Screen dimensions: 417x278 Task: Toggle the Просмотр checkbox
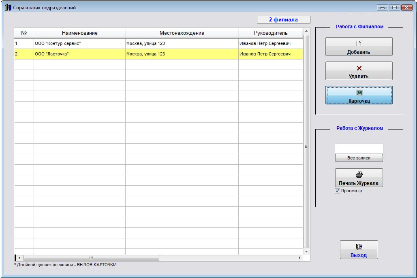(x=337, y=191)
